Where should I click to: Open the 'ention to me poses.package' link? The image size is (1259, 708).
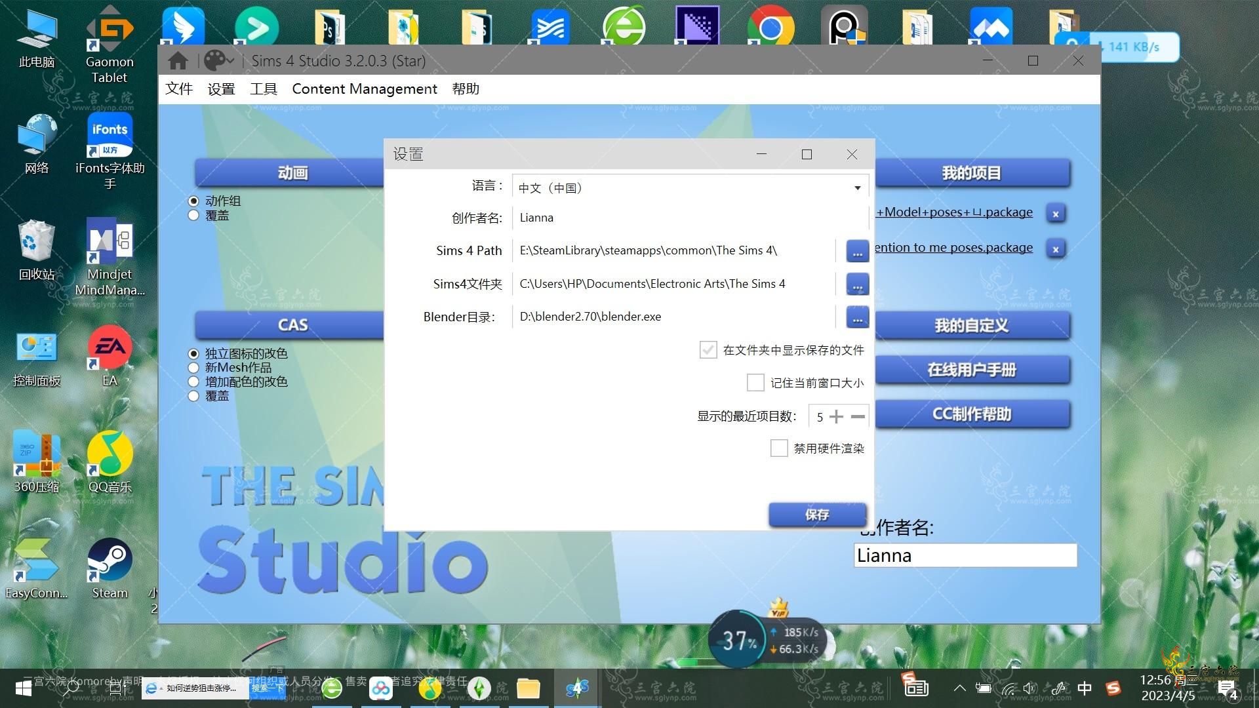coord(954,247)
